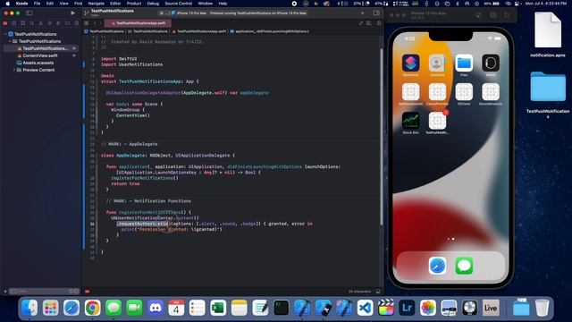
Task: Open the File menu
Action: click(x=37, y=4)
